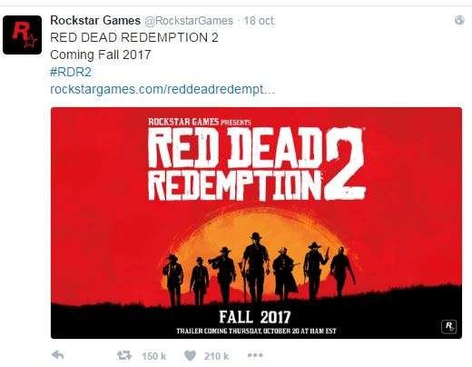
Task: Open the Rockstar Games profile name
Action: (x=95, y=21)
